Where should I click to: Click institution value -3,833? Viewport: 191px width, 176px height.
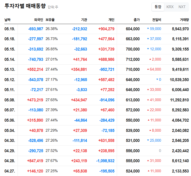point(82,90)
